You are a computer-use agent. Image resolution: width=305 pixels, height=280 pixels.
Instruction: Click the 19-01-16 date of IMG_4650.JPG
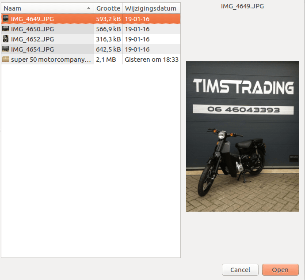[137, 29]
